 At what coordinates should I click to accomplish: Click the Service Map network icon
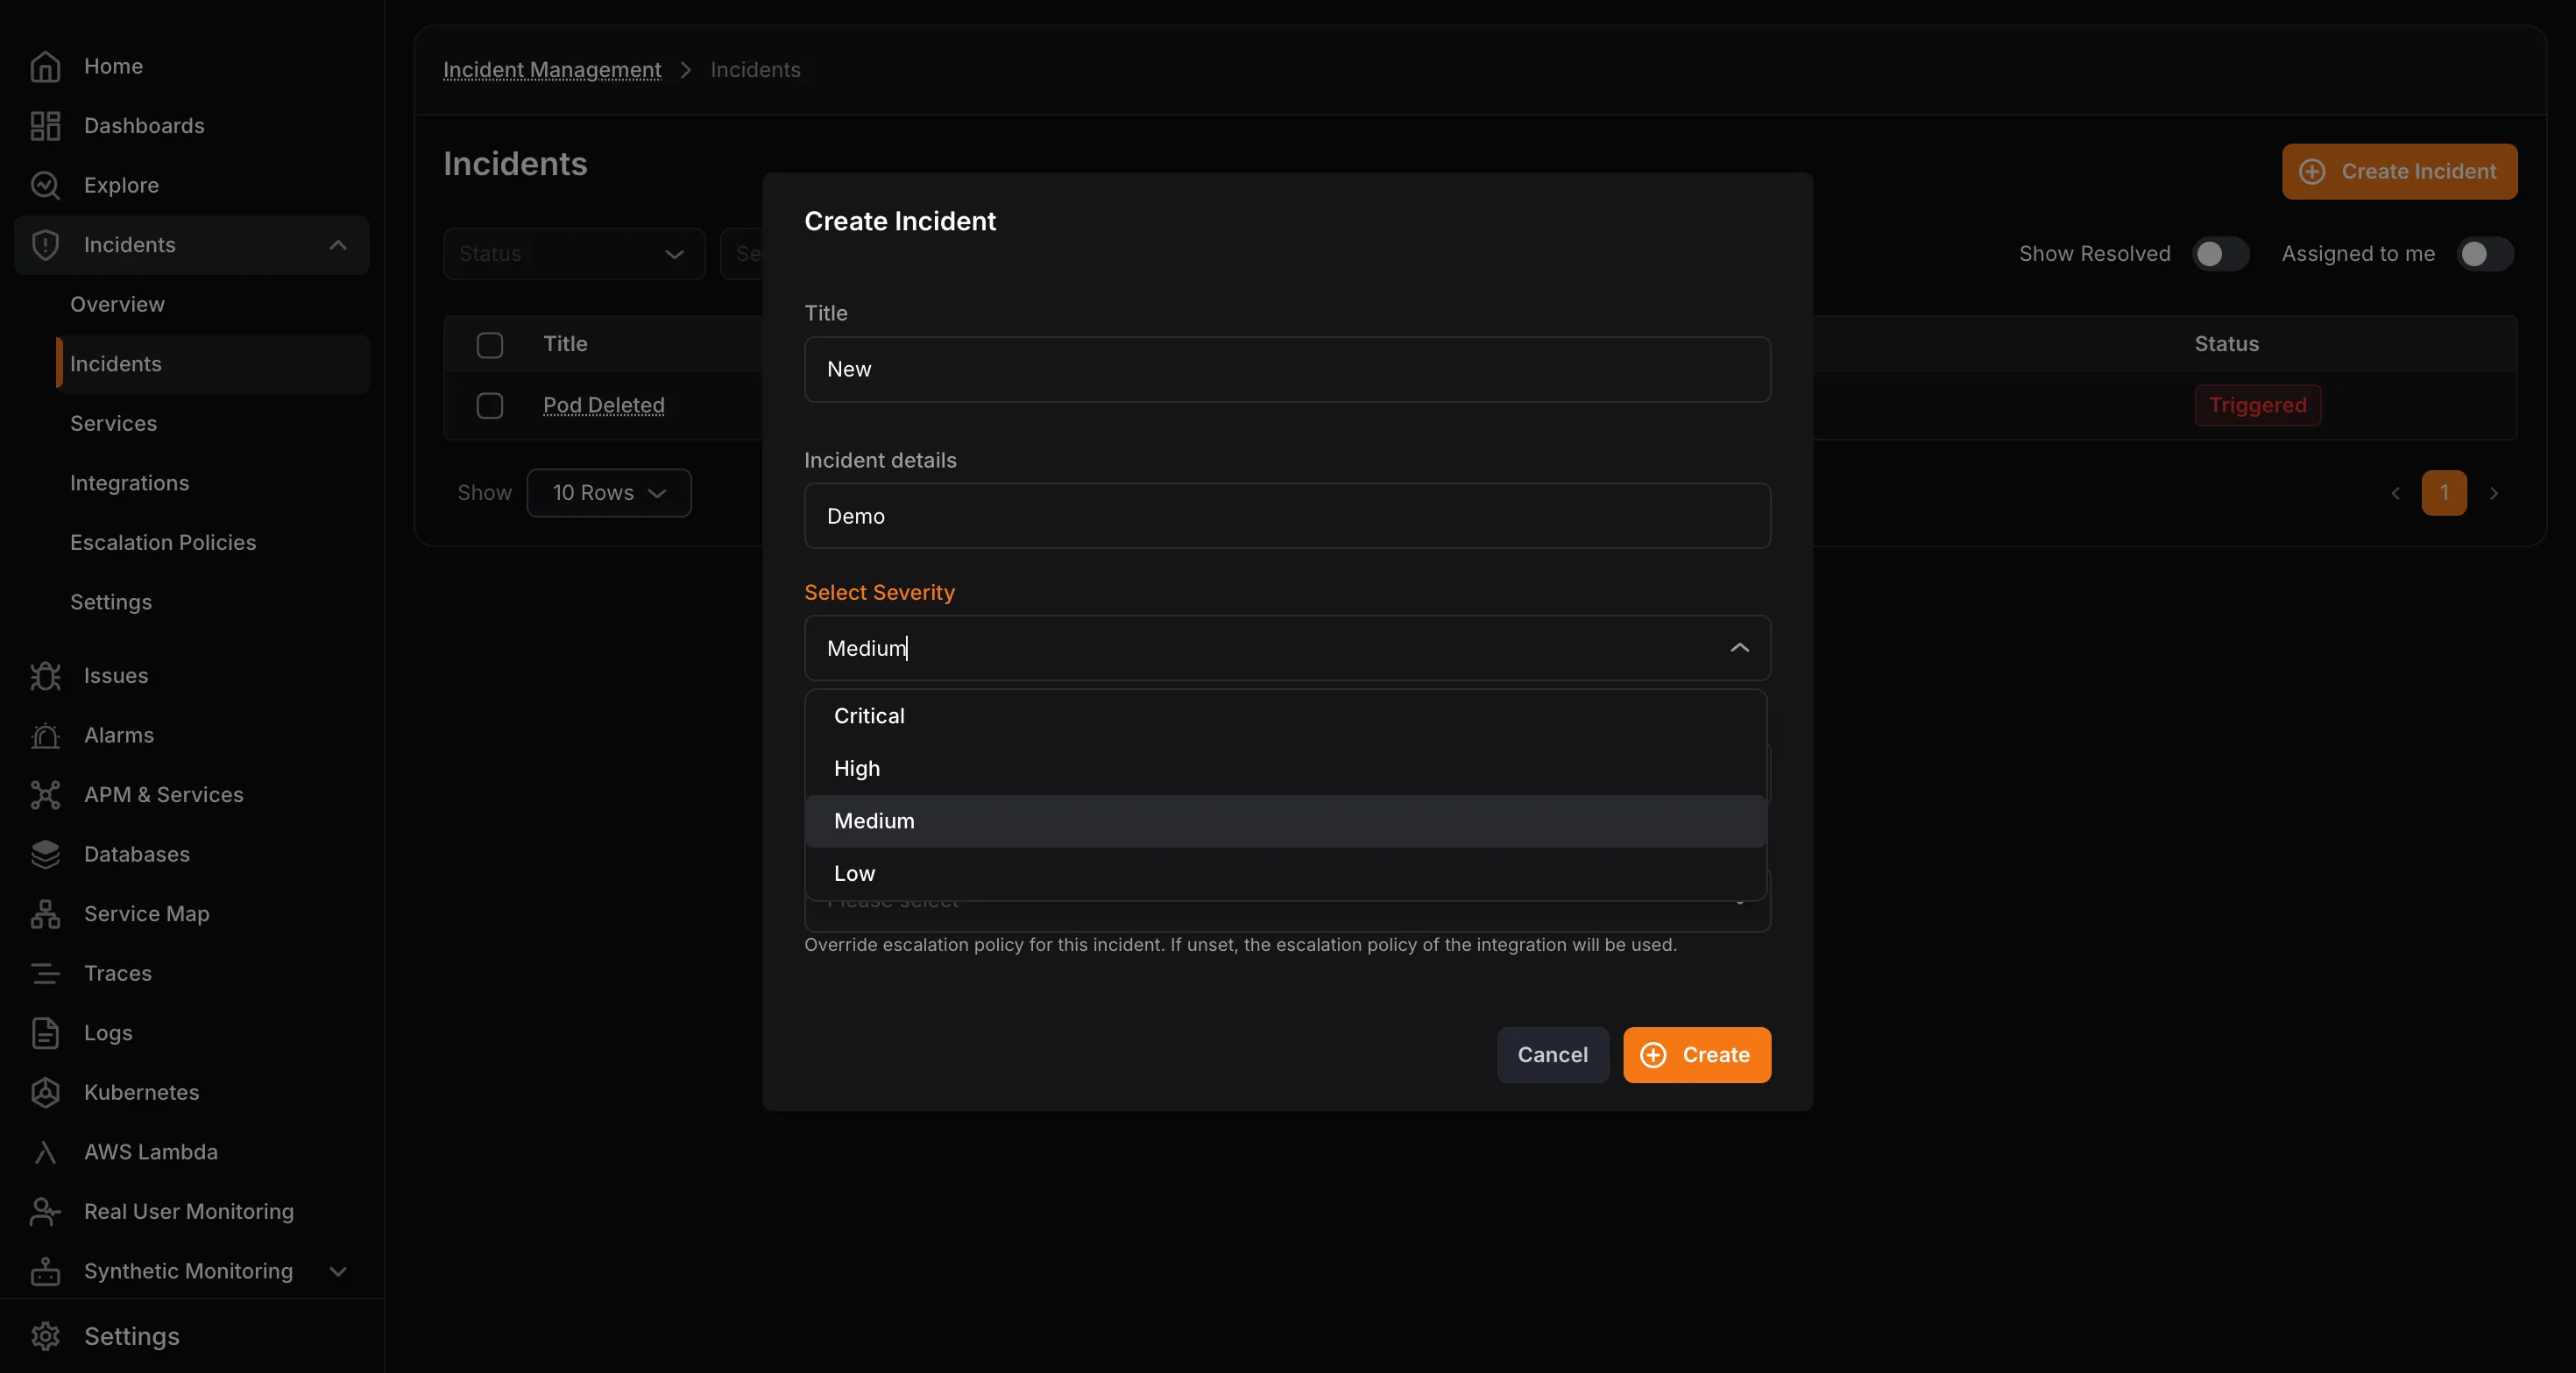[45, 913]
